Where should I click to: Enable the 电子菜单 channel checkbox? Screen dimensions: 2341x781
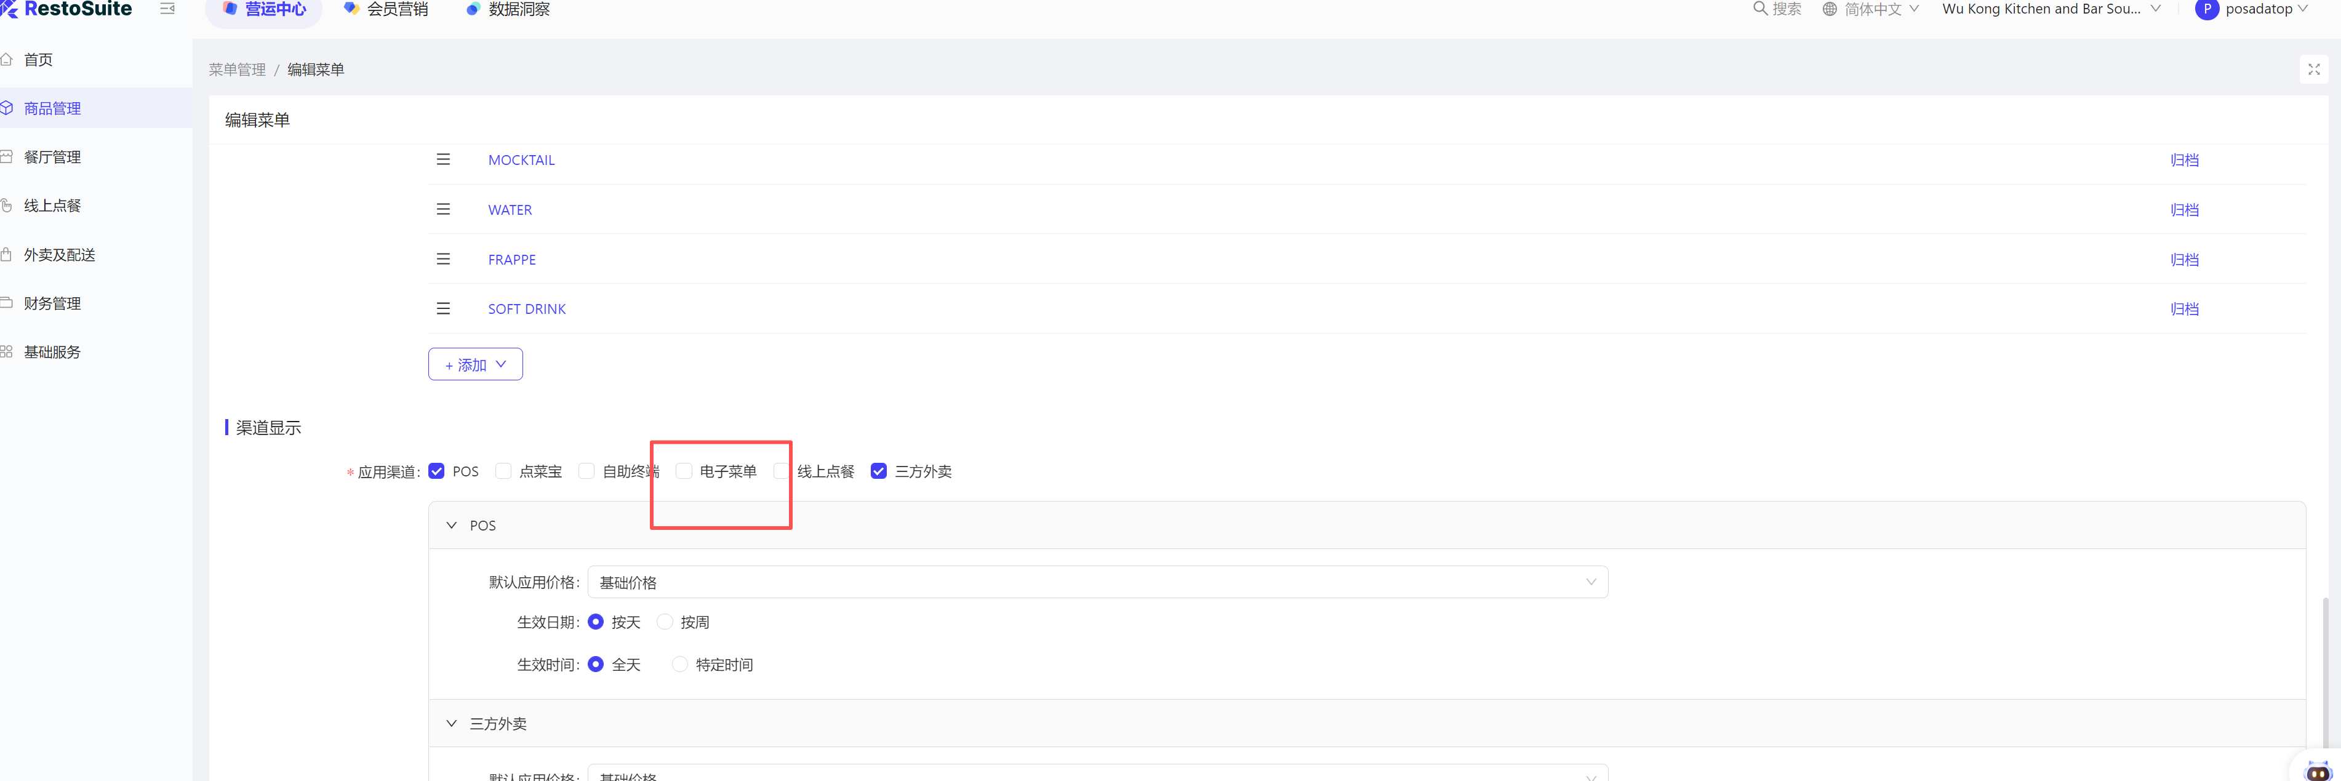[684, 471]
